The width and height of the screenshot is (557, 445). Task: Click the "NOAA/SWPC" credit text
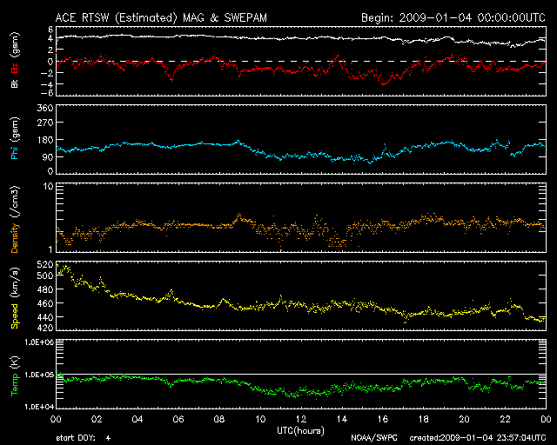coord(374,438)
